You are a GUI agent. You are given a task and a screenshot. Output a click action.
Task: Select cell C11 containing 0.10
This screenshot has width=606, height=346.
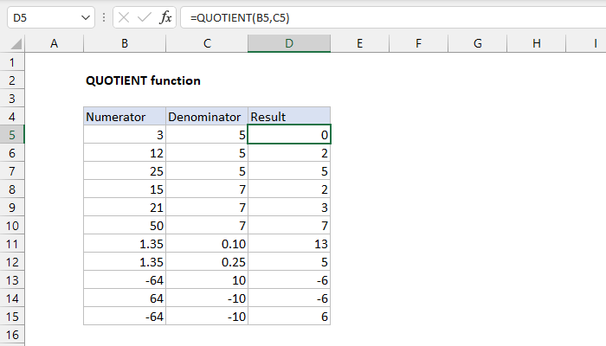207,244
